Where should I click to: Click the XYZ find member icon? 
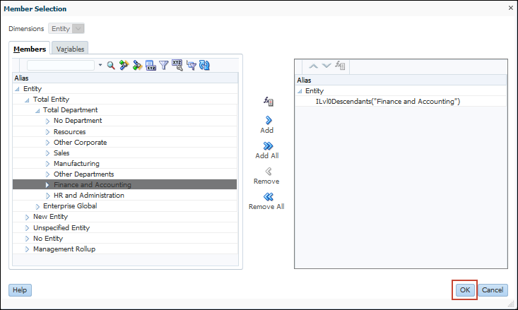pos(177,66)
